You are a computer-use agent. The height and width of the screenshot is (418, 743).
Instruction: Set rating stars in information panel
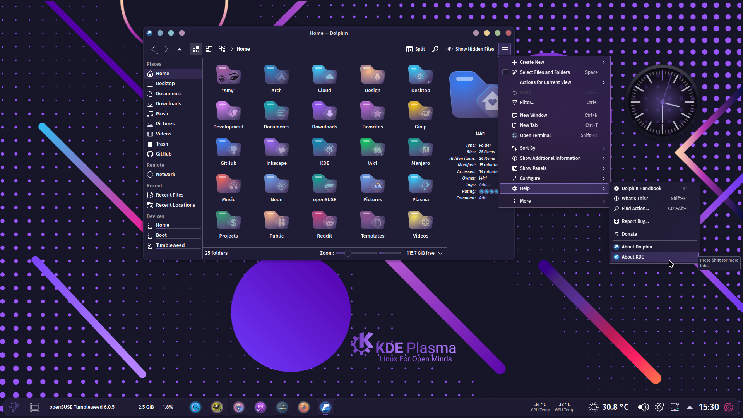489,192
